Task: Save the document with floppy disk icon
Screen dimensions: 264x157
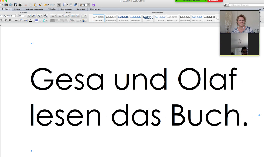Action: point(16,5)
